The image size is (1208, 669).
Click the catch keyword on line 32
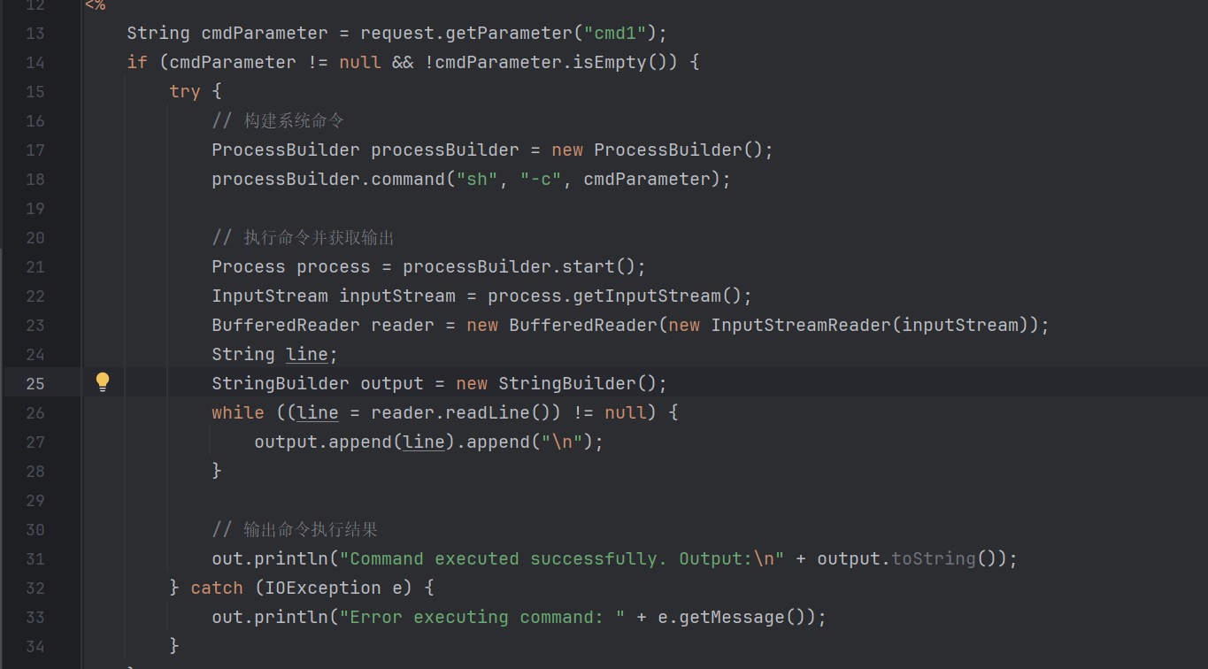[x=217, y=588]
